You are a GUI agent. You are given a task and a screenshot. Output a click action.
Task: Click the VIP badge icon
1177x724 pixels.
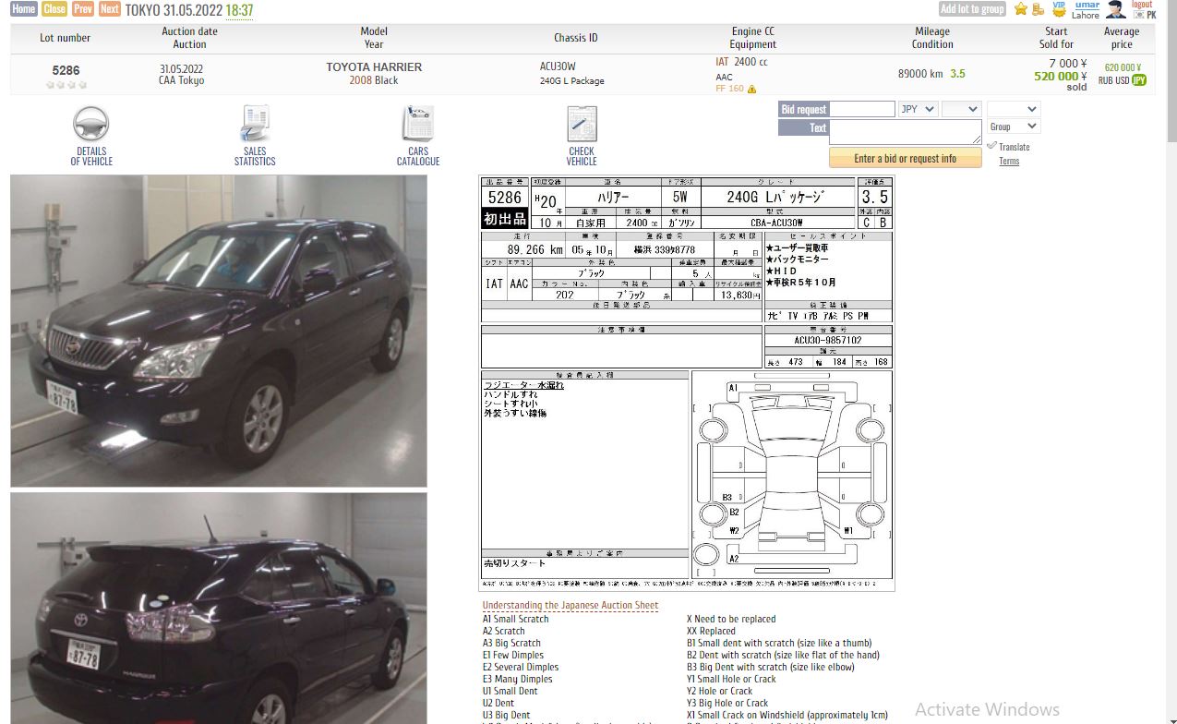[1059, 8]
